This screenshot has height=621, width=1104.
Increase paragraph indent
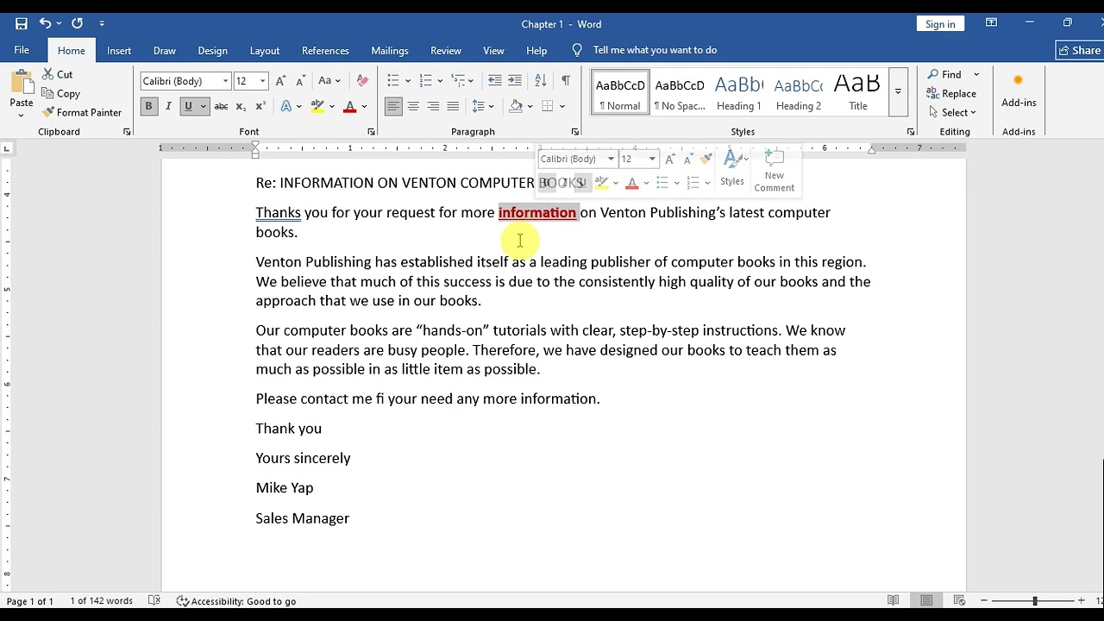point(514,81)
